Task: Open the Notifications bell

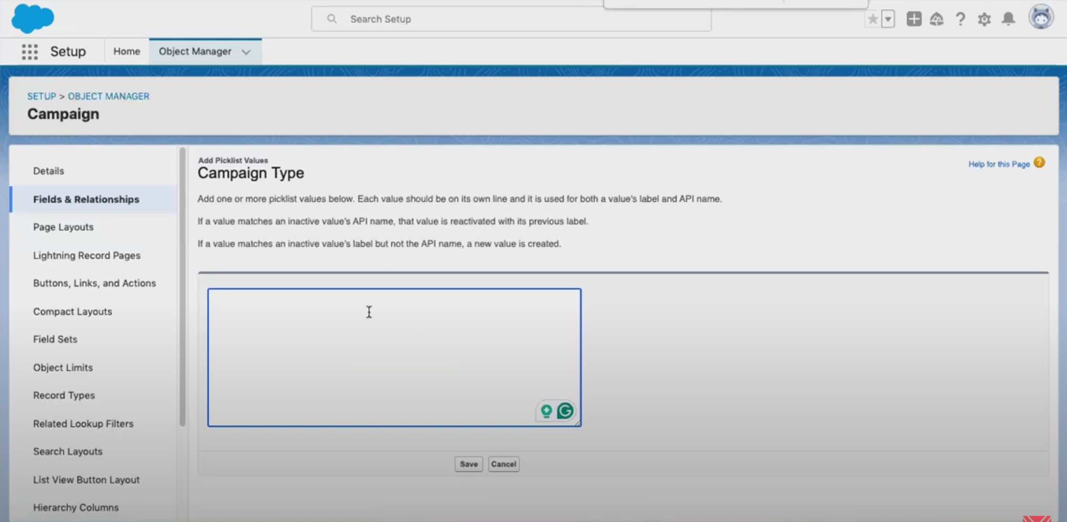Action: [x=1008, y=19]
